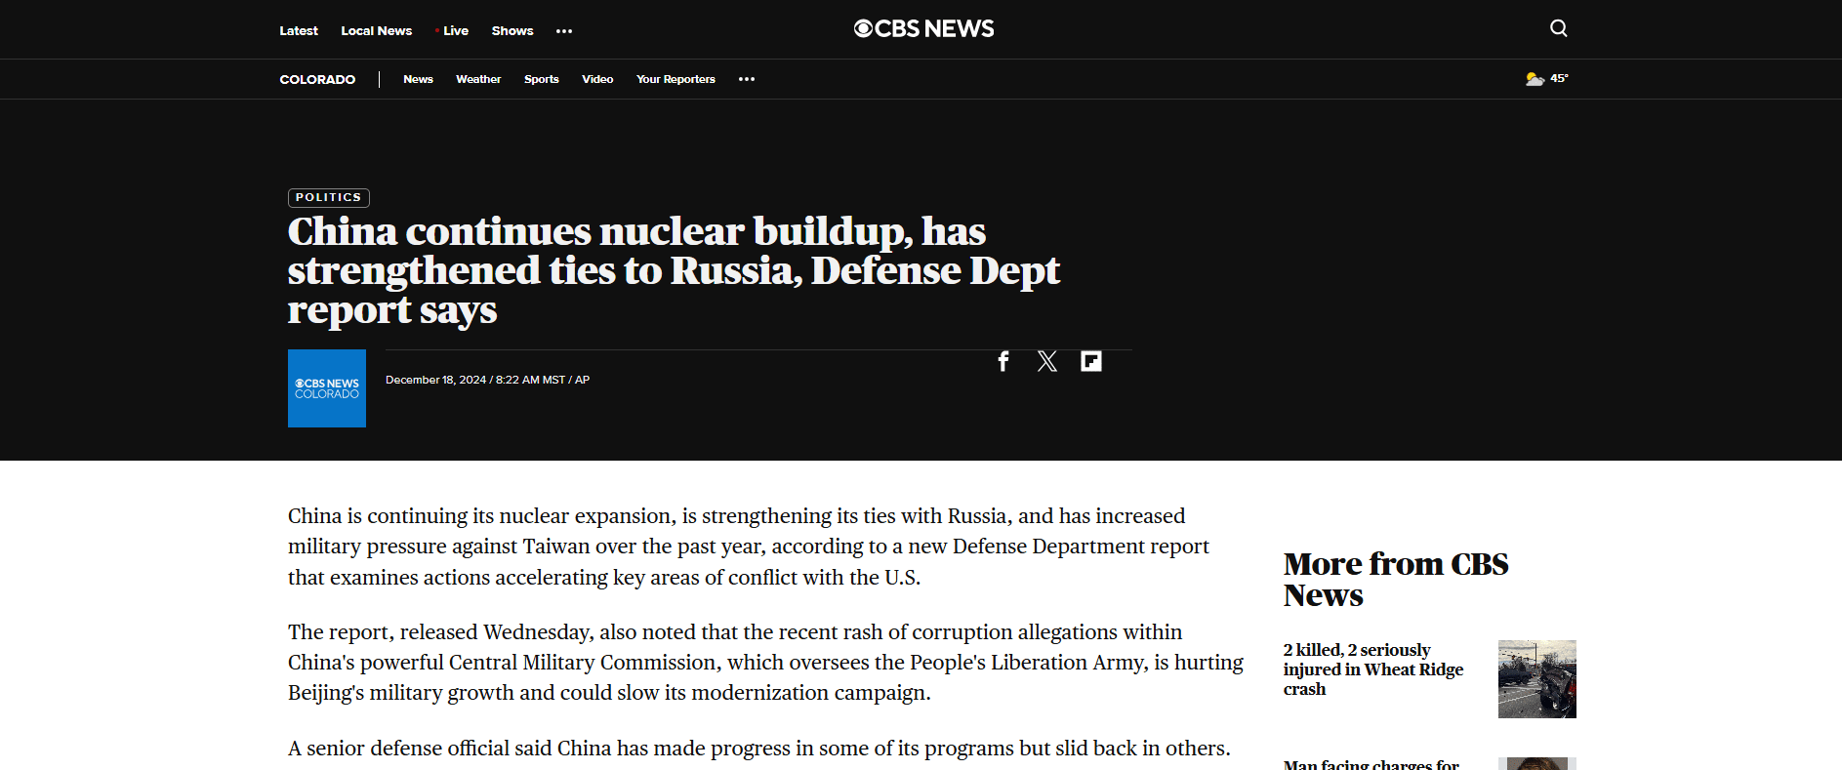This screenshot has height=770, width=1842.
Task: Open the Colorado Weather section
Action: point(478,80)
